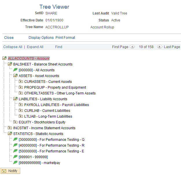This screenshot has height=175, width=181.
Task: Collapse the ALLACCOUNTS root folder icon
Action: pyautogui.click(x=5, y=58)
